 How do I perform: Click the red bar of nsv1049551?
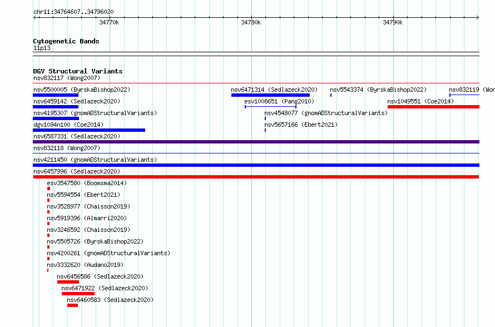tap(433, 107)
